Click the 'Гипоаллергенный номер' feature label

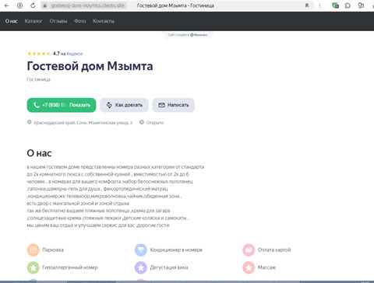[70, 267]
